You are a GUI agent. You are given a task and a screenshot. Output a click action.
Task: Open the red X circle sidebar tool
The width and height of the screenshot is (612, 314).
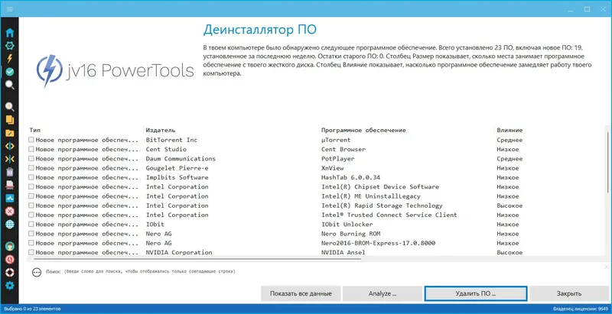pyautogui.click(x=10, y=211)
